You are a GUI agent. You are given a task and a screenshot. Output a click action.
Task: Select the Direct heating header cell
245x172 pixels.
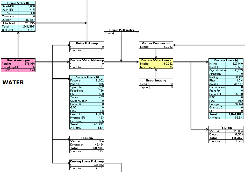click(x=156, y=80)
